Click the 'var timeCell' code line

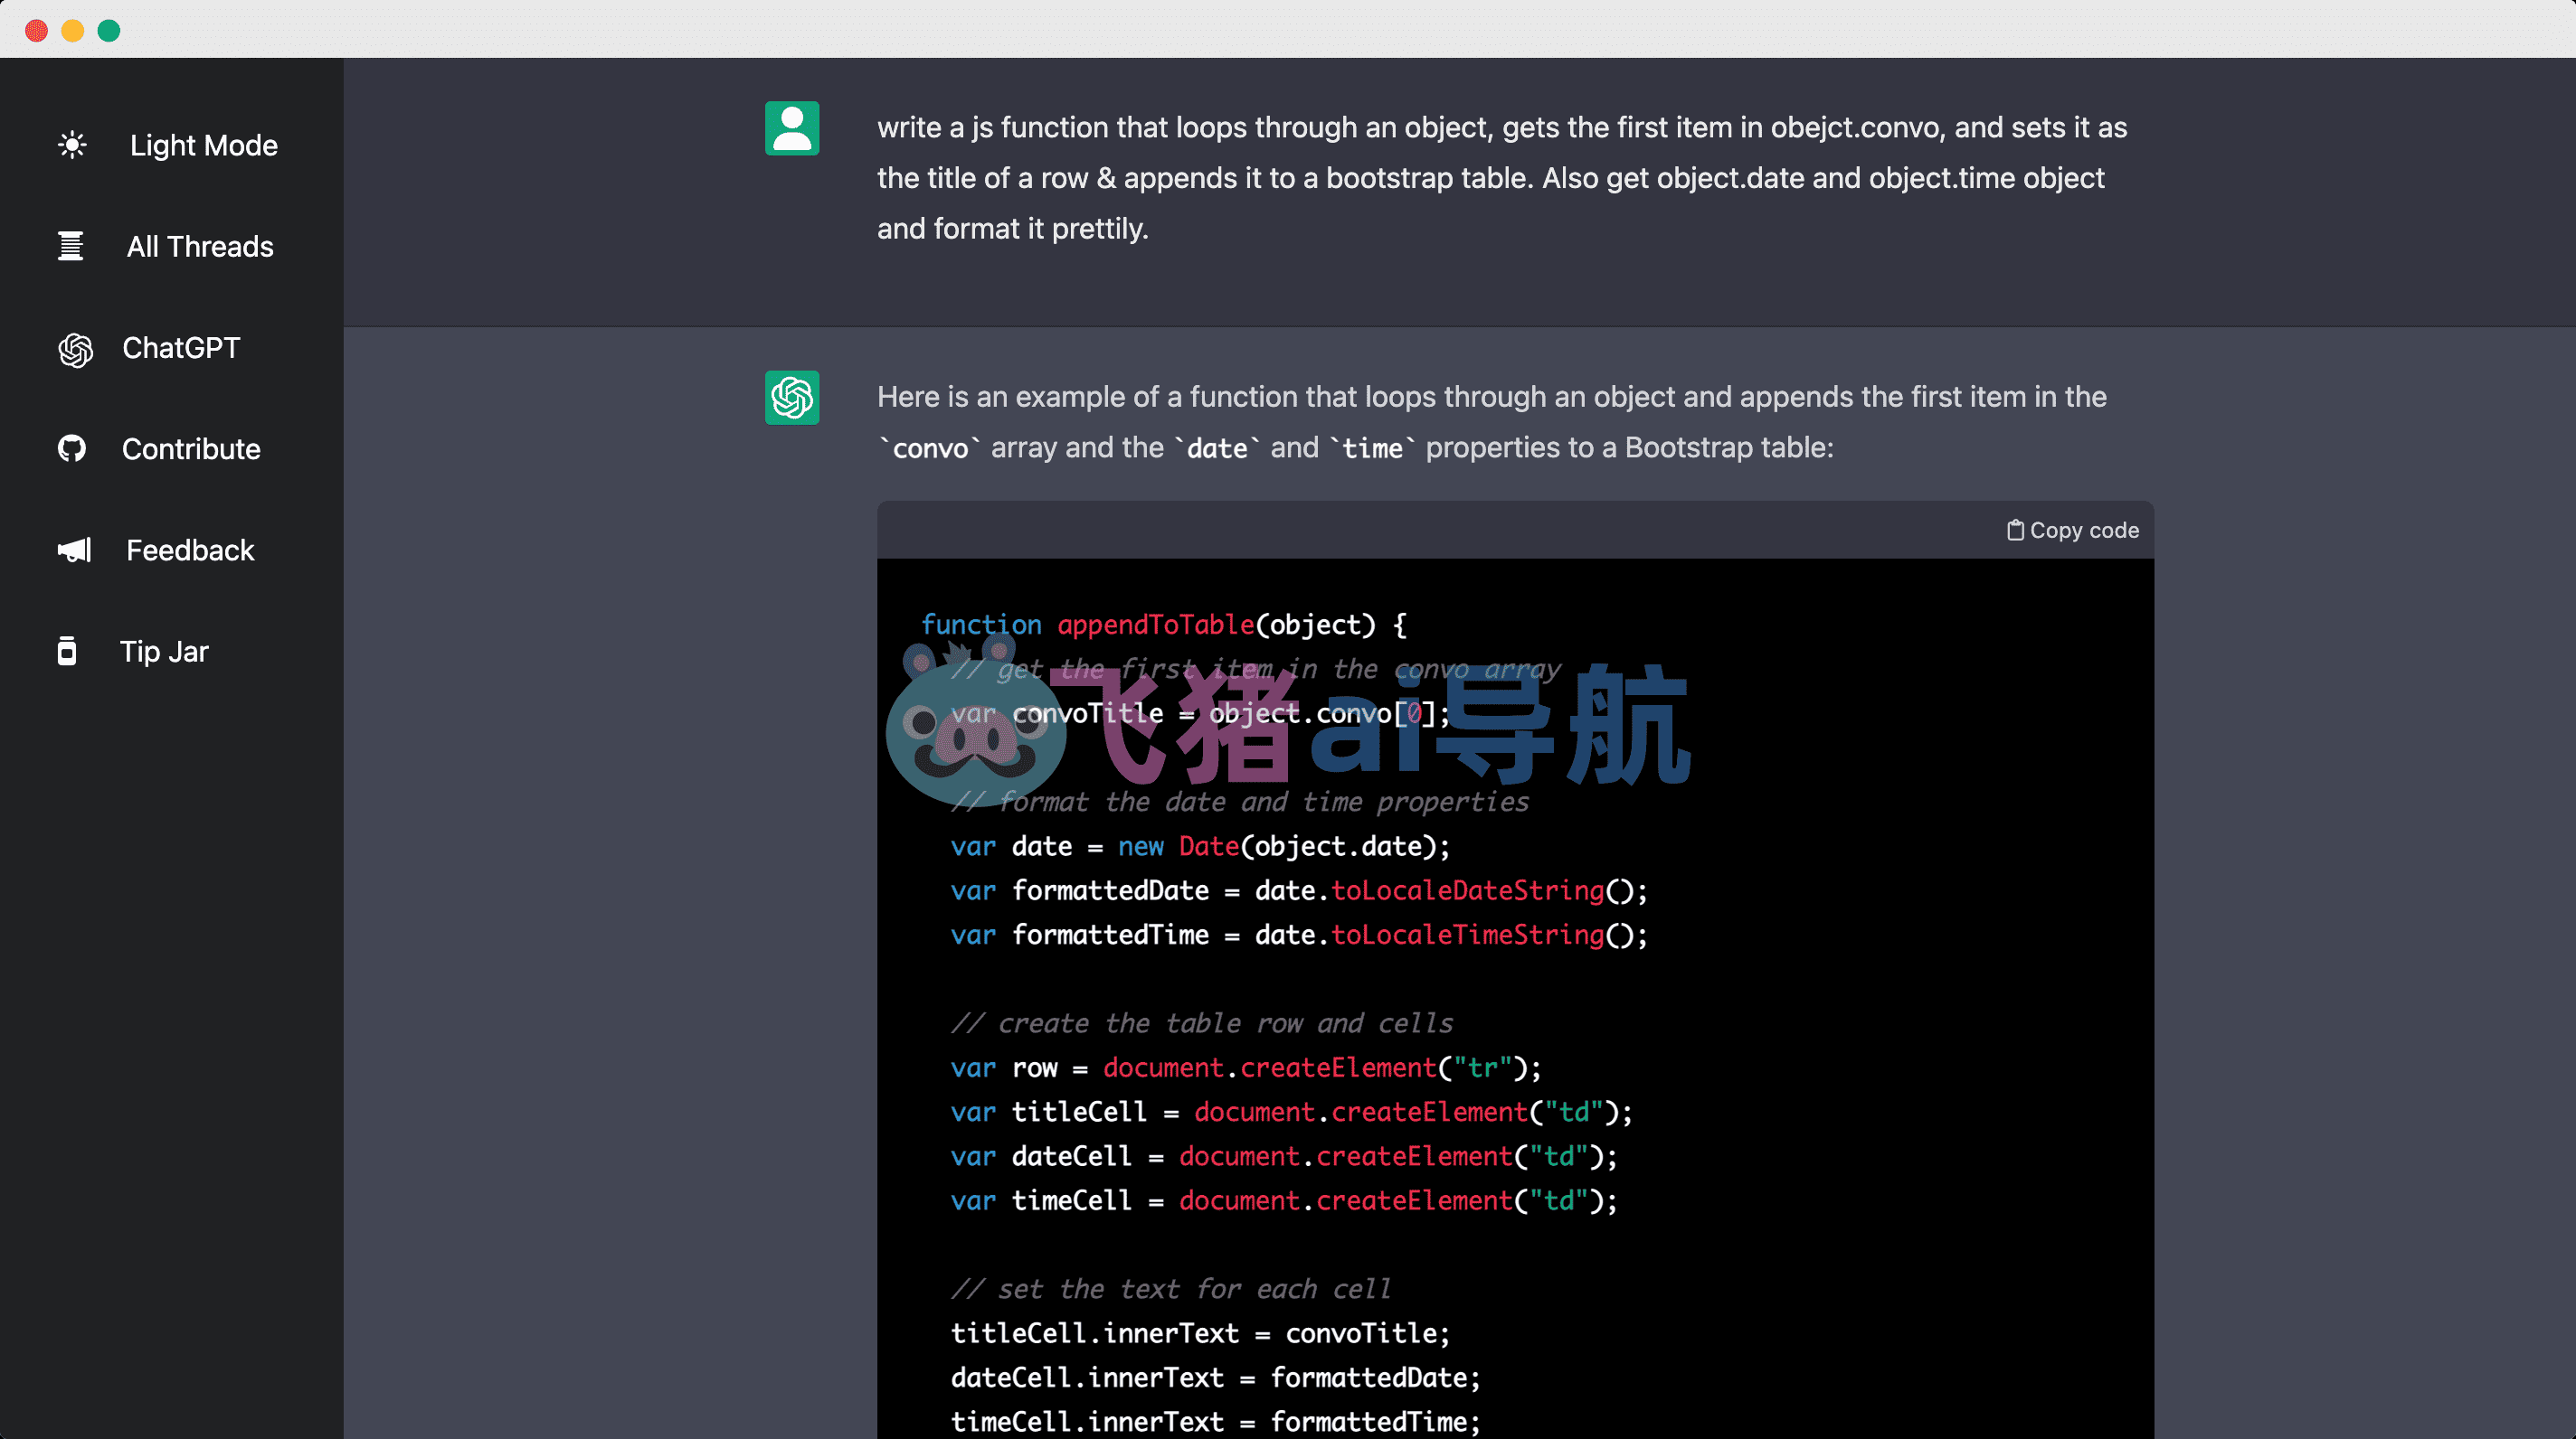1284,1200
